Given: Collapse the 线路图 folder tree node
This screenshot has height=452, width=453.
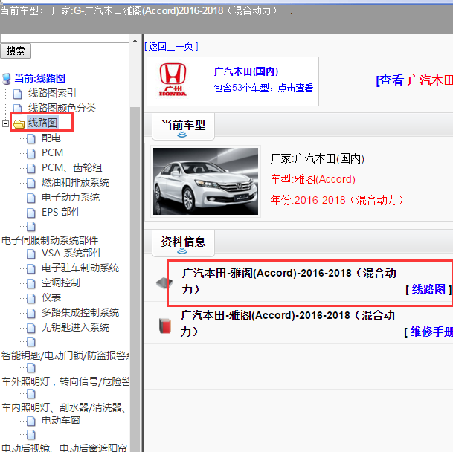Looking at the screenshot, I should pyautogui.click(x=5, y=123).
